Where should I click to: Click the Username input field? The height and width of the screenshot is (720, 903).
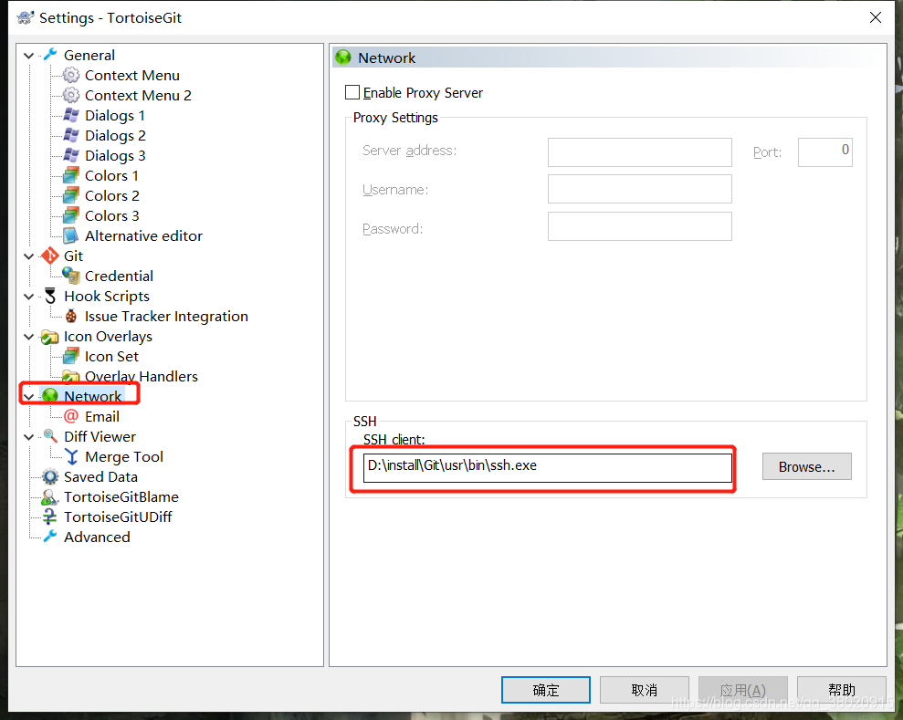[639, 189]
